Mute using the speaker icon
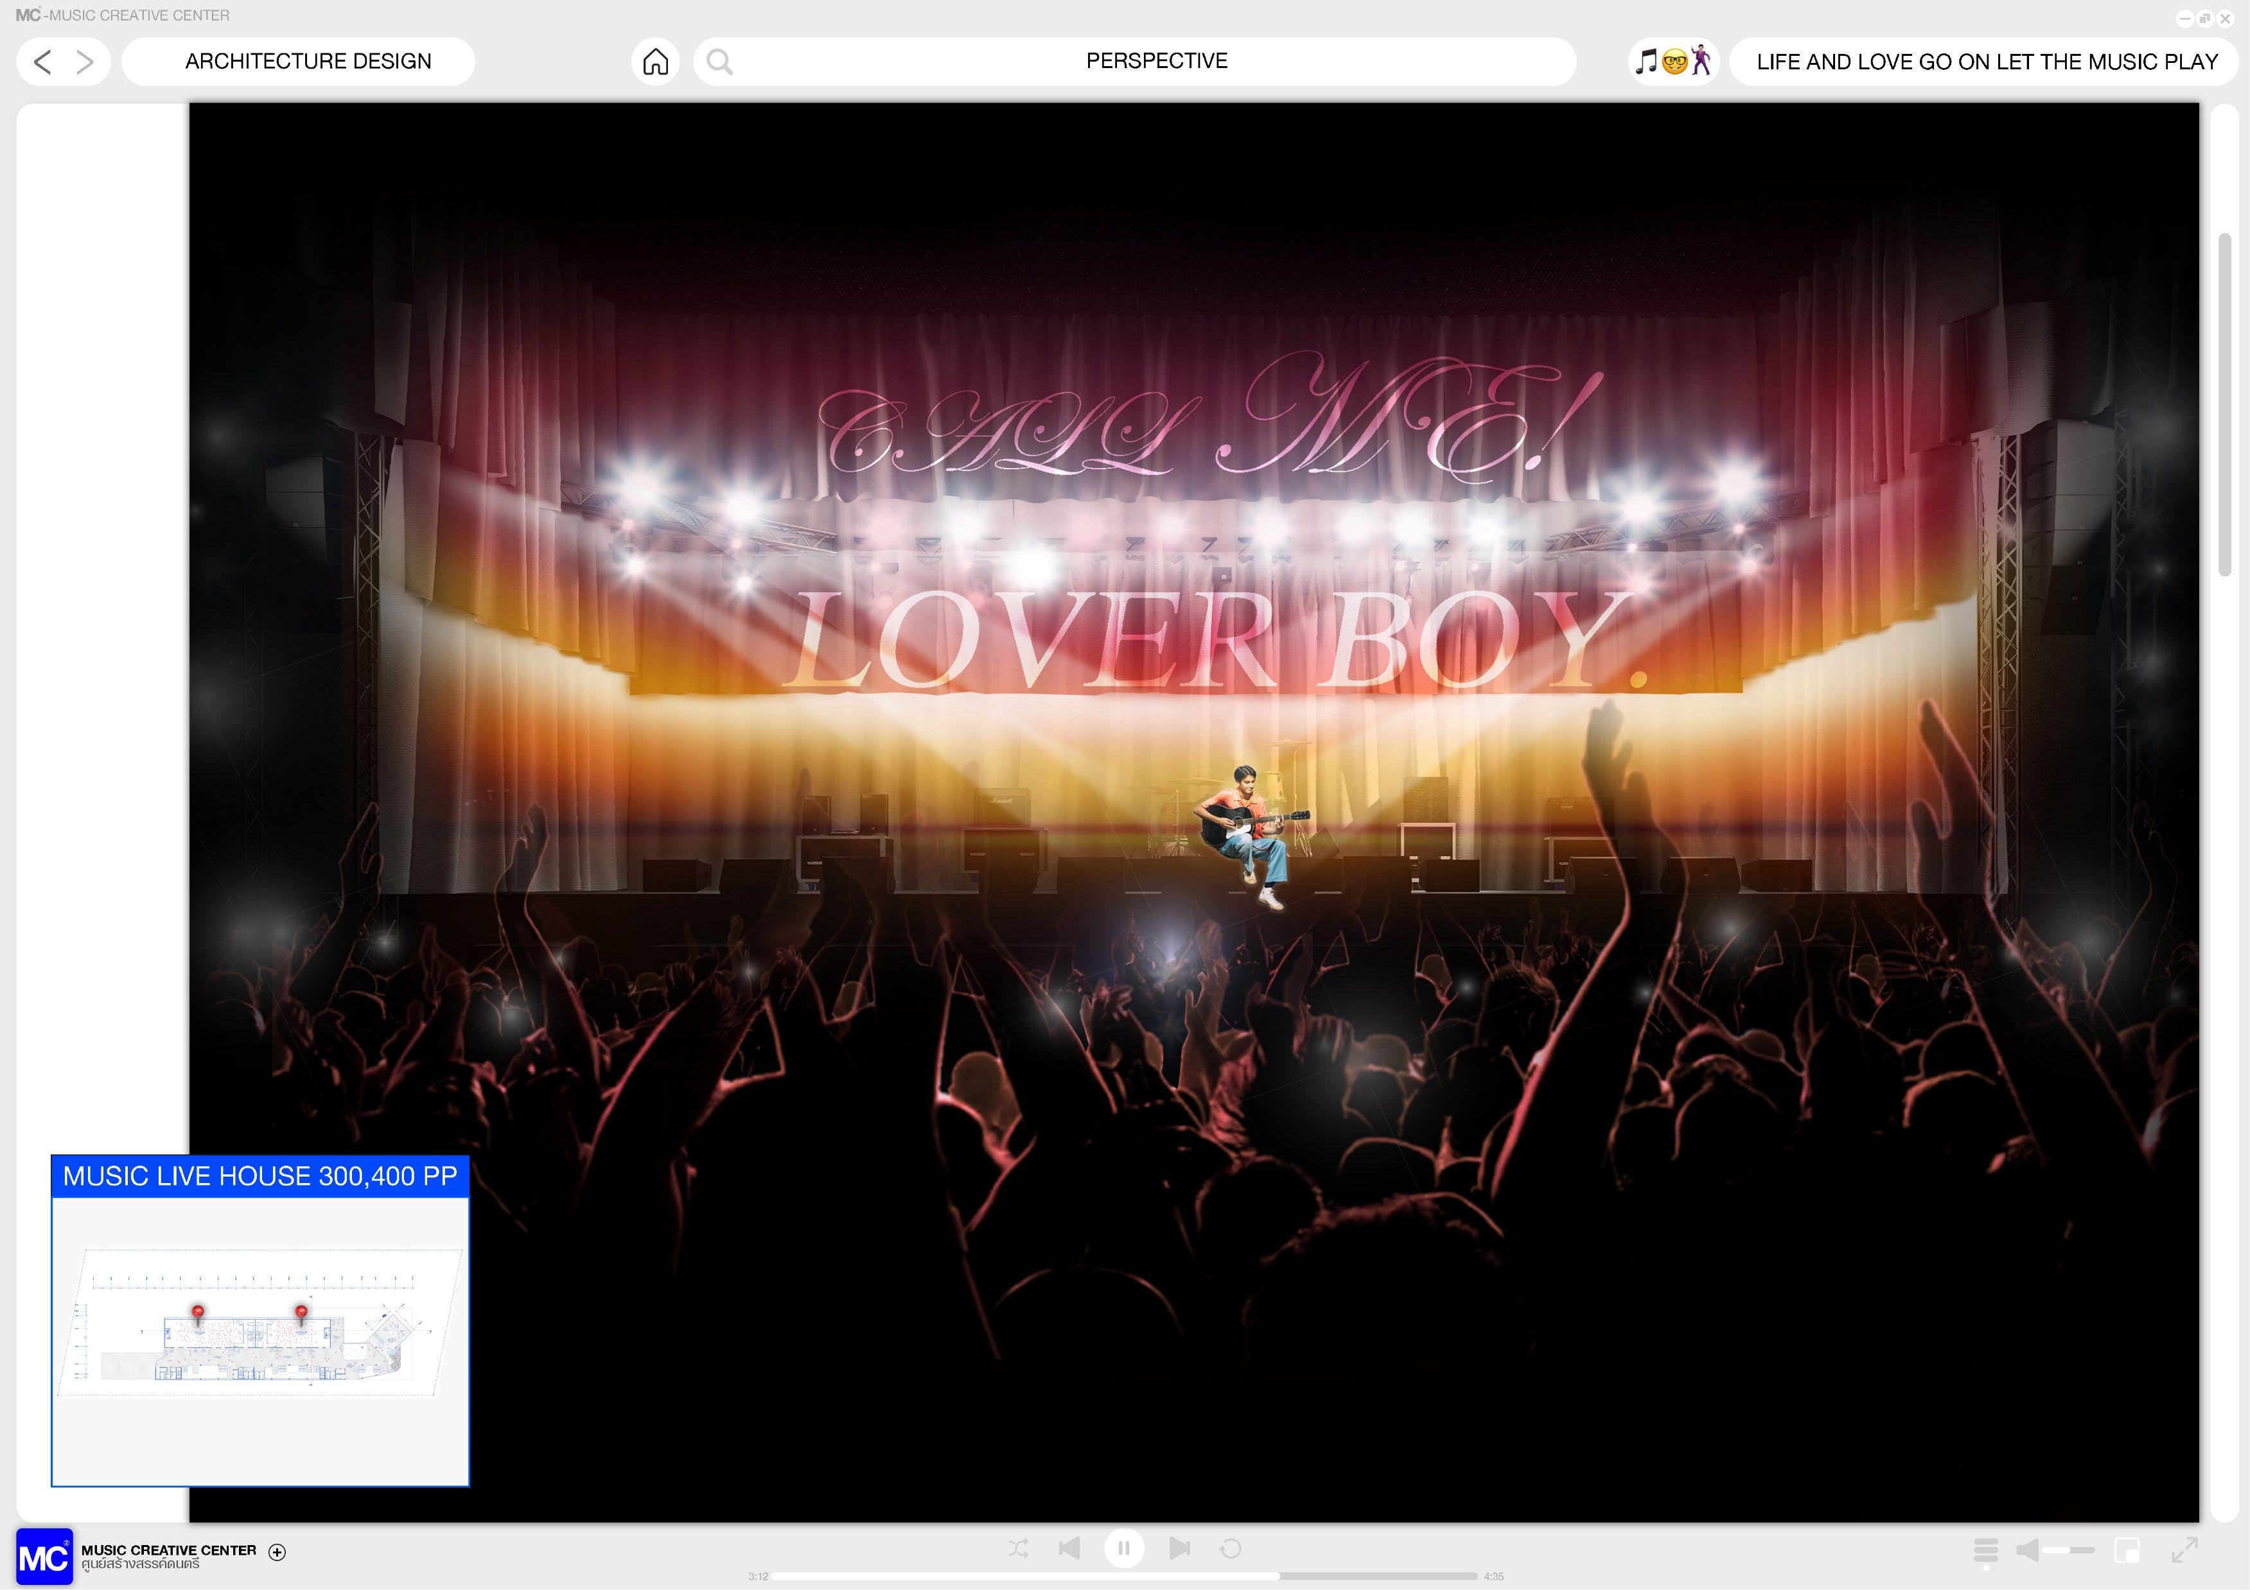This screenshot has width=2250, height=1590. (x=2028, y=1550)
